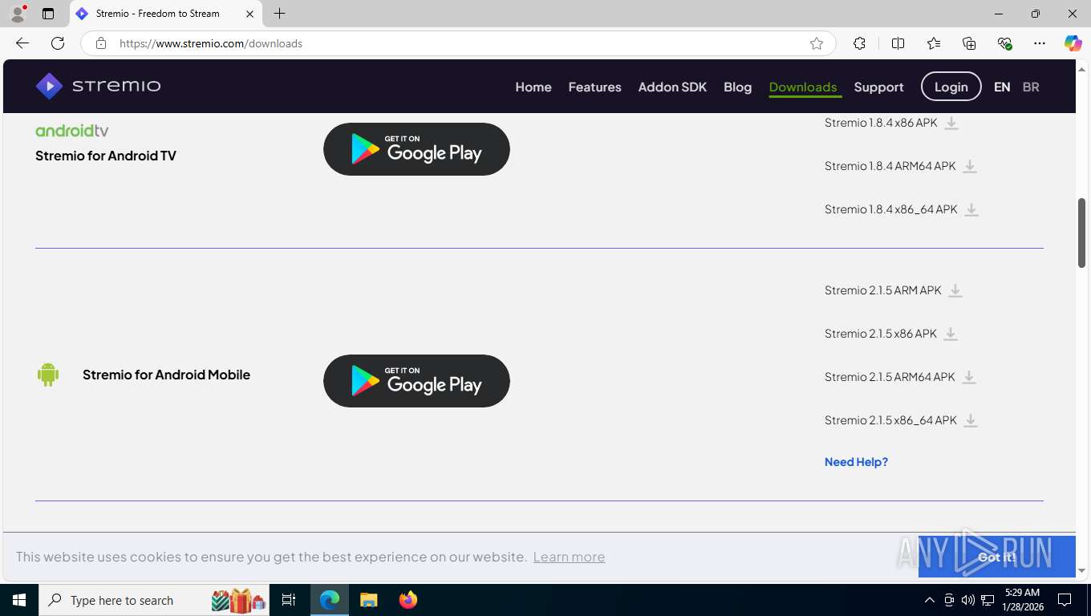This screenshot has width=1091, height=616.
Task: View site information lock icon
Action: [100, 43]
